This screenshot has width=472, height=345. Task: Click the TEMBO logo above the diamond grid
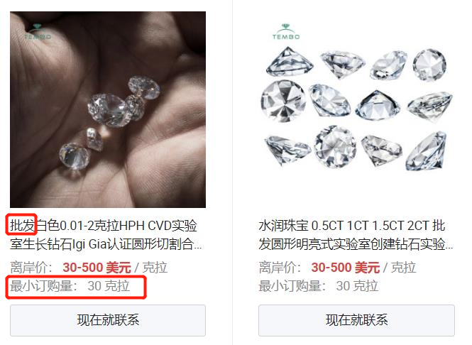pyautogui.click(x=286, y=32)
